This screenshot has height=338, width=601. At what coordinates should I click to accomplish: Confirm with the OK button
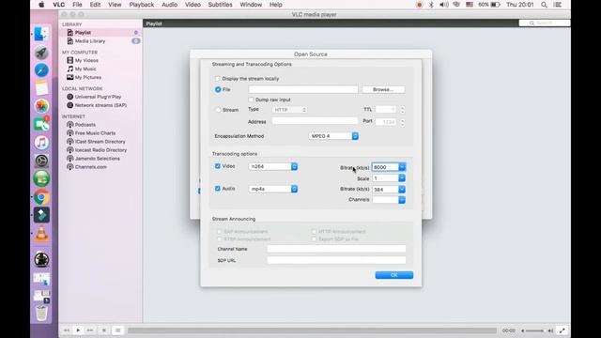[394, 275]
